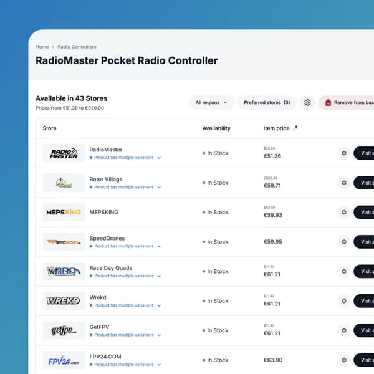This screenshot has height=374, width=374.
Task: Expand SpeedDrones product variations
Action: click(125, 246)
